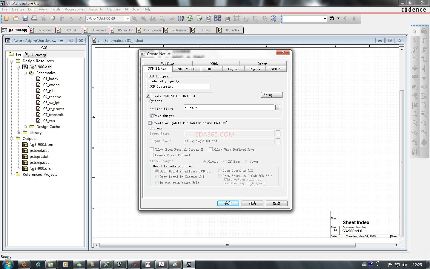Screen dimensions: 430x269
Task: Click the Windows Start orb
Action: (8, 264)
